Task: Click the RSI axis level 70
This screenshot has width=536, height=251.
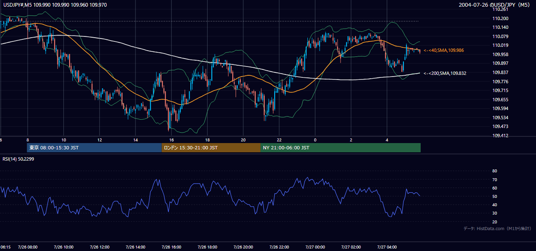Action: [x=495, y=179]
